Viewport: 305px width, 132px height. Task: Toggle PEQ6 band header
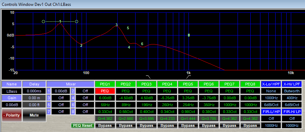point(209,84)
